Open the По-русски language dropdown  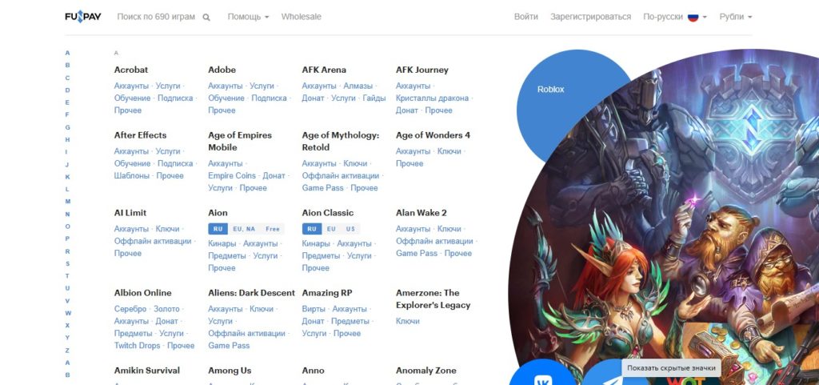(x=675, y=17)
